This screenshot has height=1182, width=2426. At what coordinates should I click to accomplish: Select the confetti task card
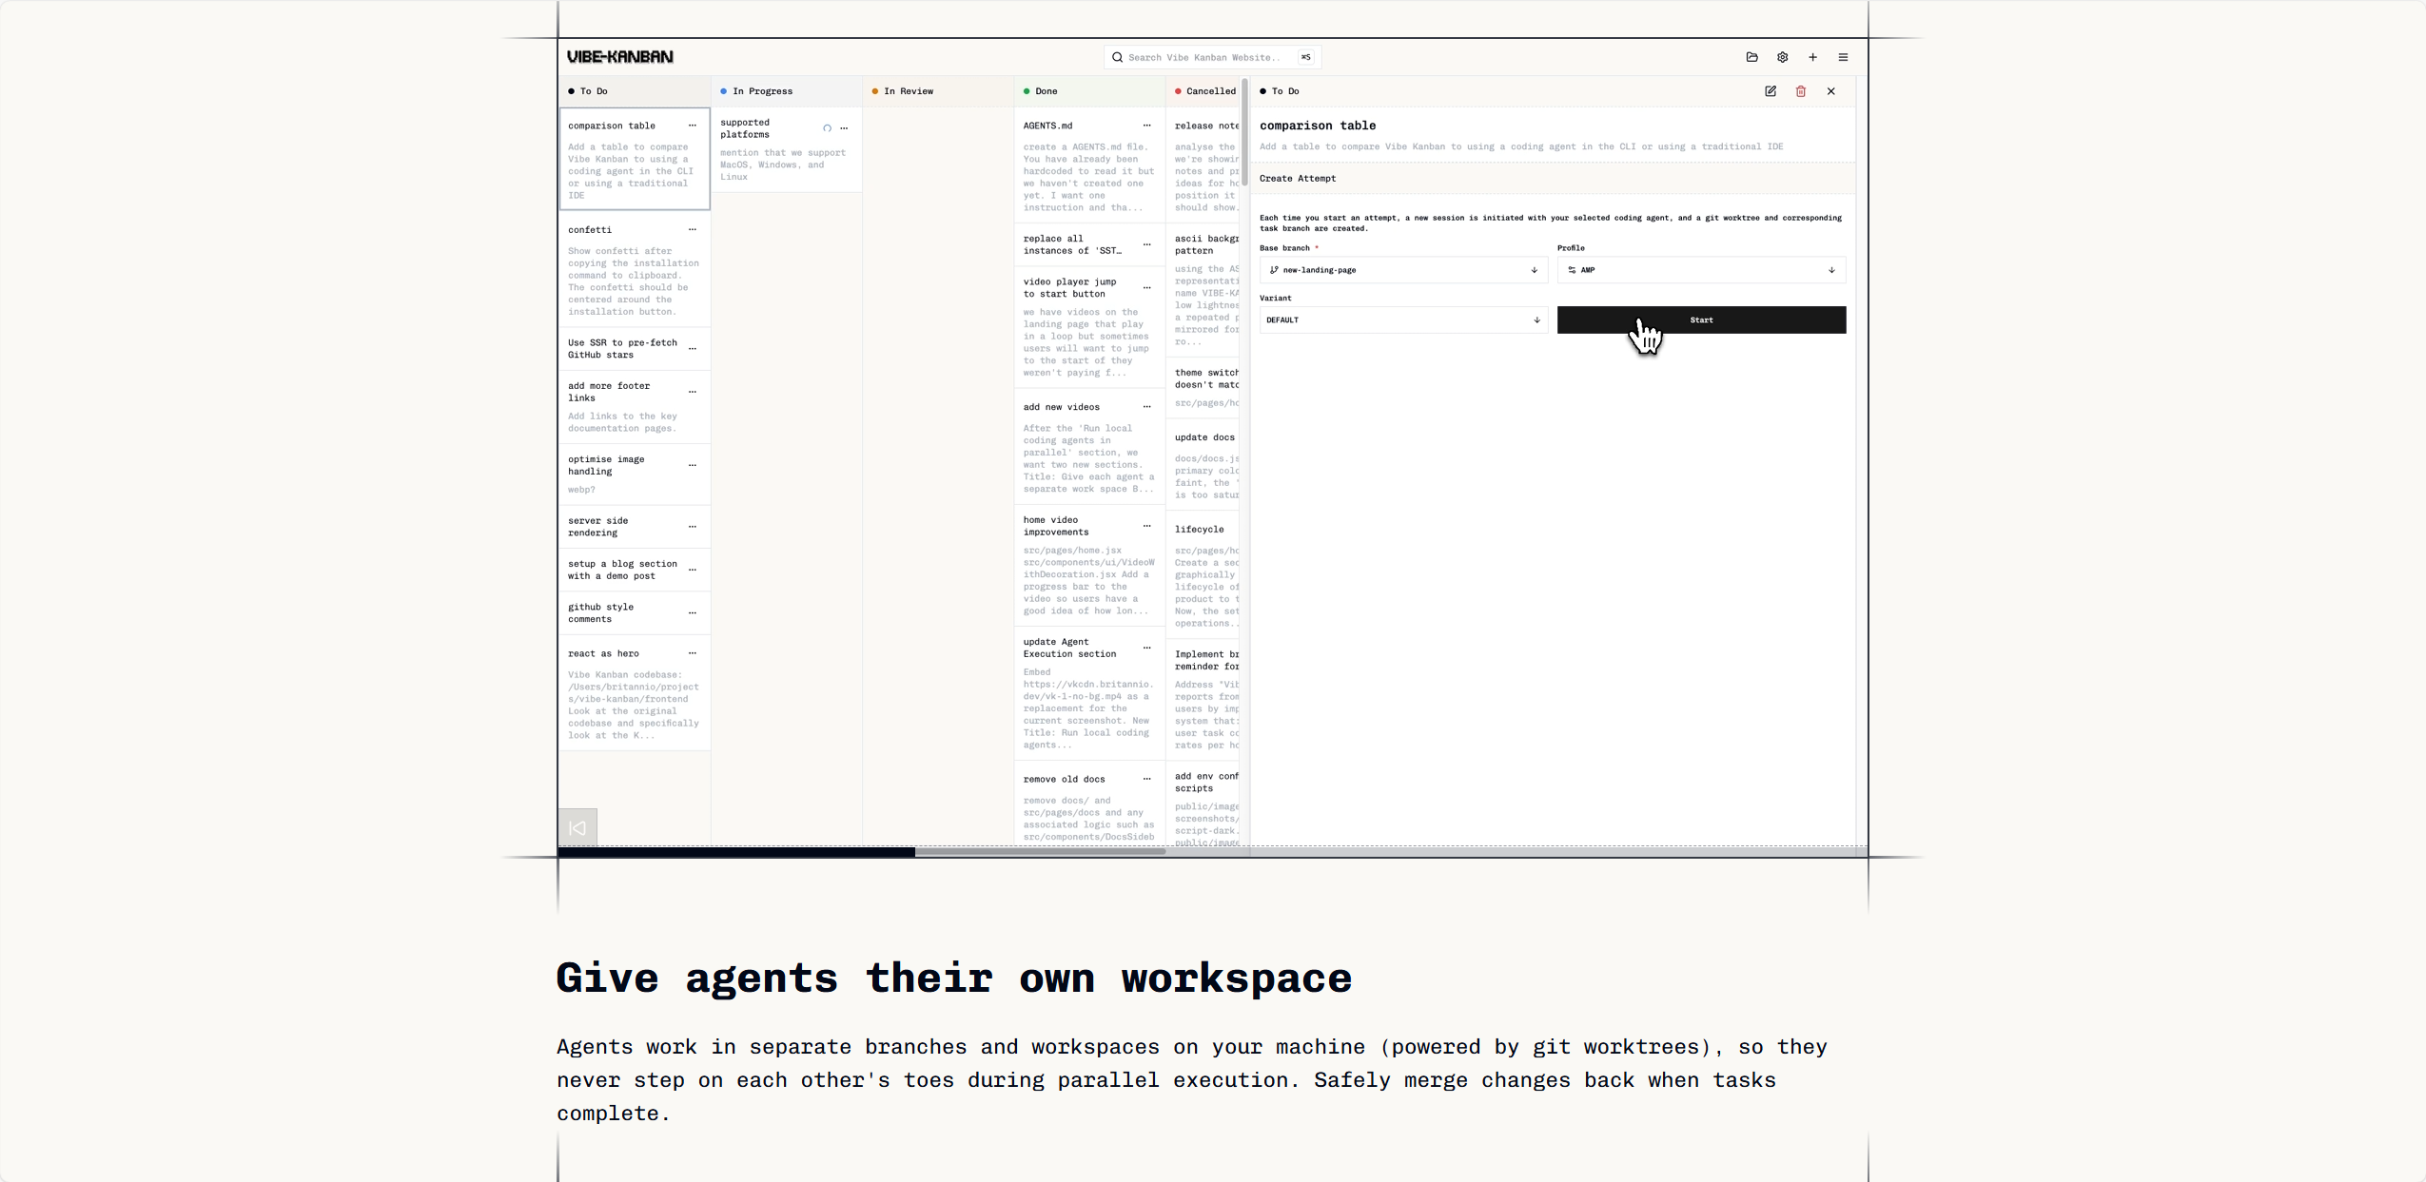click(635, 270)
